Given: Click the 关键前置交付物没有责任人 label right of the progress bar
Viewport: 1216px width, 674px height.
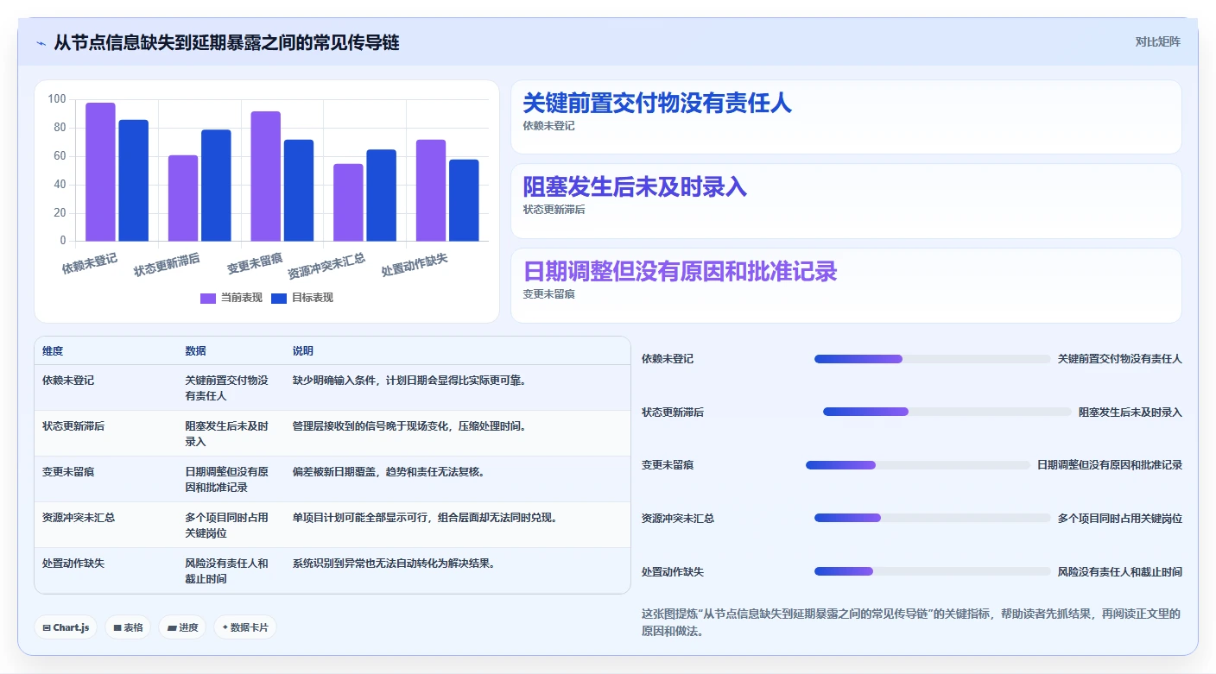Looking at the screenshot, I should pyautogui.click(x=1119, y=359).
